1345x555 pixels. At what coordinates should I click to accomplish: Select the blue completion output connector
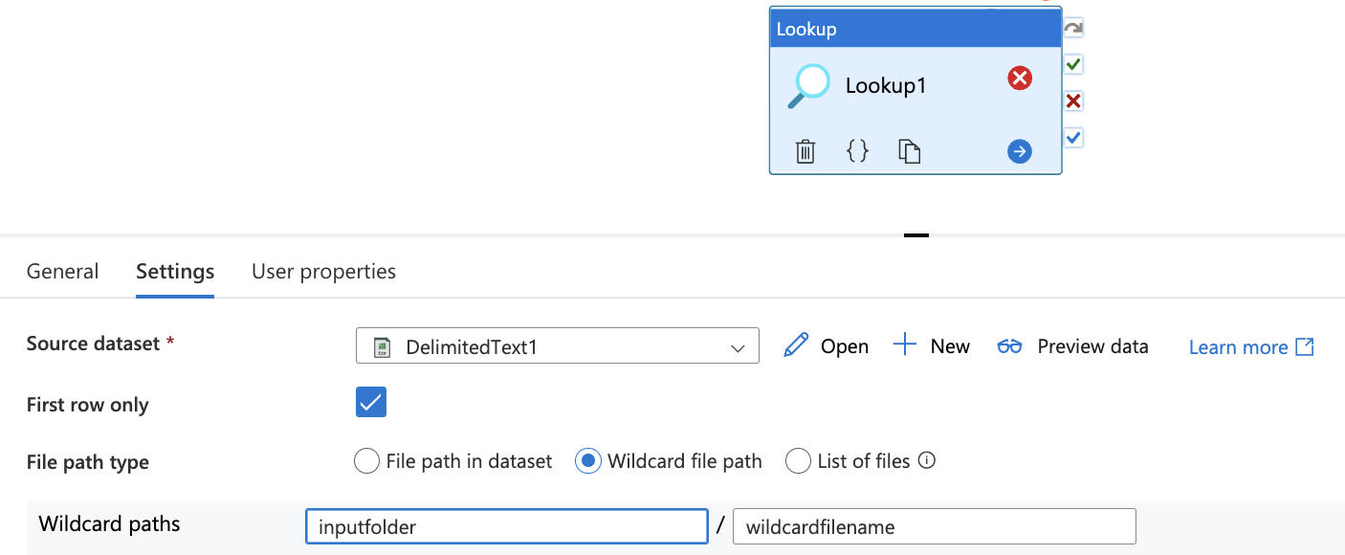tap(1073, 138)
